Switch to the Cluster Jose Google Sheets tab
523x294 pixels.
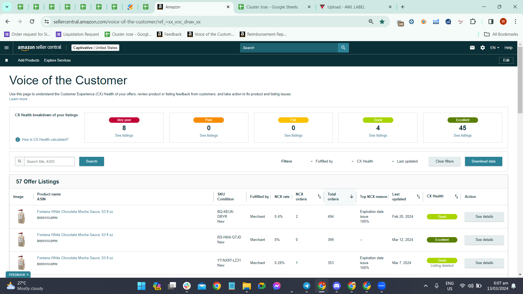coord(274,7)
